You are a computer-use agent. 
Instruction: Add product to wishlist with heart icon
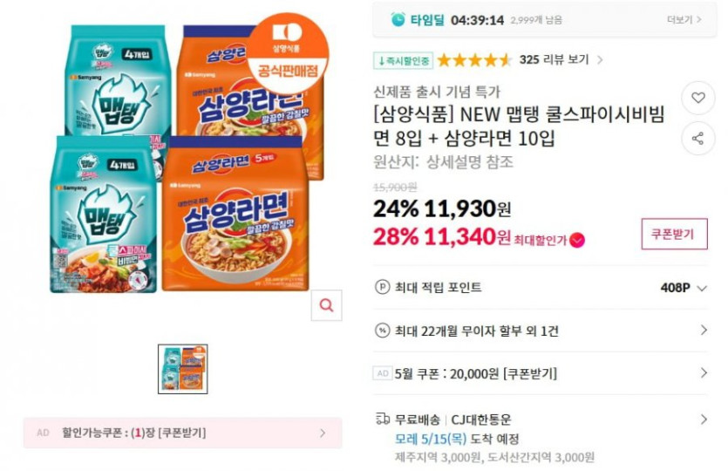pyautogui.click(x=697, y=98)
